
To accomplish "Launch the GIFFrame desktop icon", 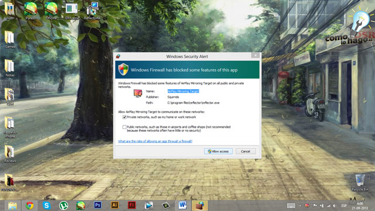I will tap(71, 11).
